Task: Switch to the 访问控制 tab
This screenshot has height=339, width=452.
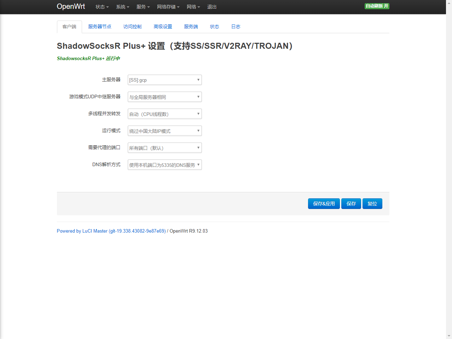Action: tap(132, 27)
